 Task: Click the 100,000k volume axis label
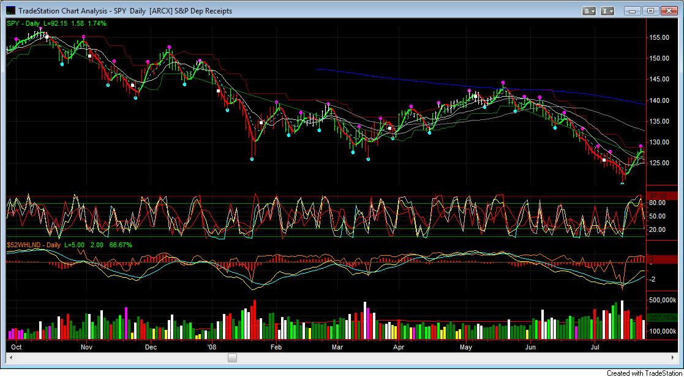click(x=663, y=332)
